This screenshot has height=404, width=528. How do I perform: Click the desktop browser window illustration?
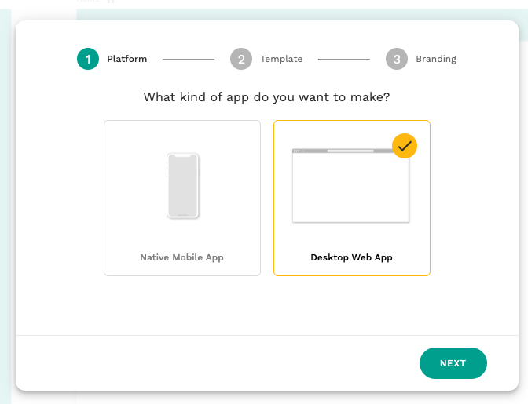pos(350,188)
